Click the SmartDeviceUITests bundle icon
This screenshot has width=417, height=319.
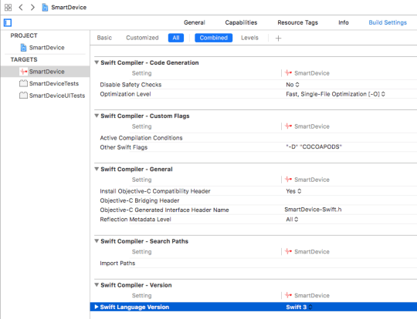23,96
